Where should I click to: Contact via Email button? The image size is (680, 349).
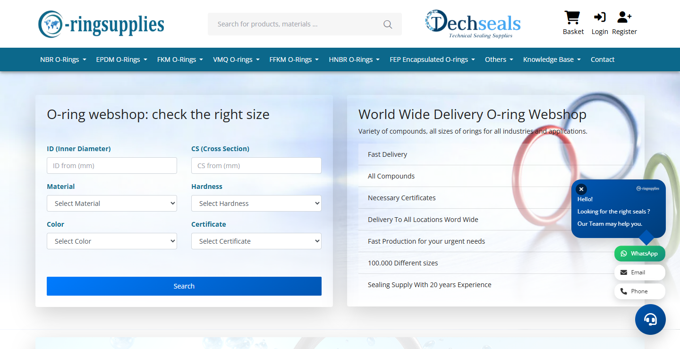tap(639, 272)
